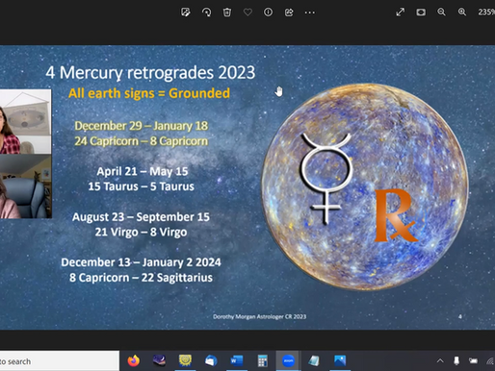Screen dimensions: 495x371
Task: Click 'August 23 – September 15' line
Action: coord(141,217)
